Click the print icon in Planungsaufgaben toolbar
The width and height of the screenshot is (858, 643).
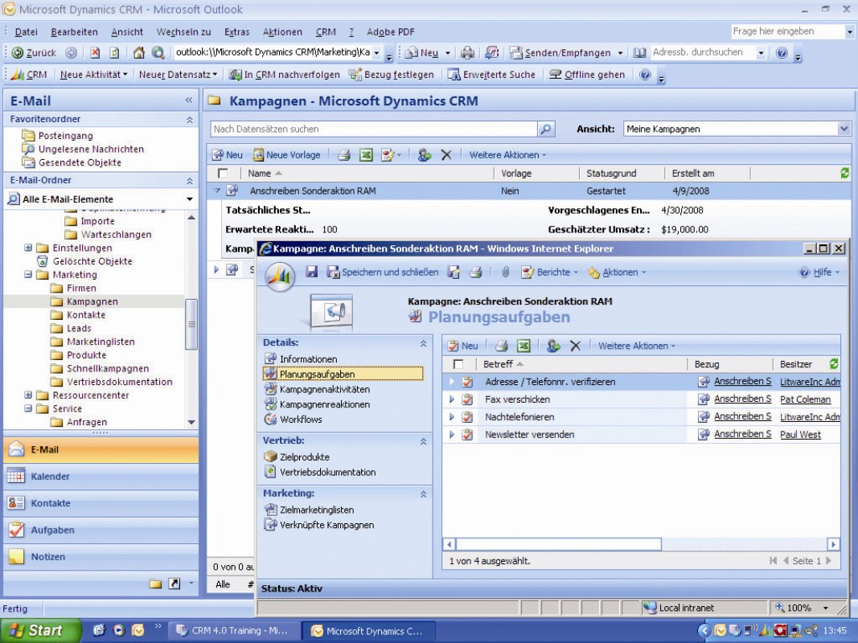click(x=501, y=346)
